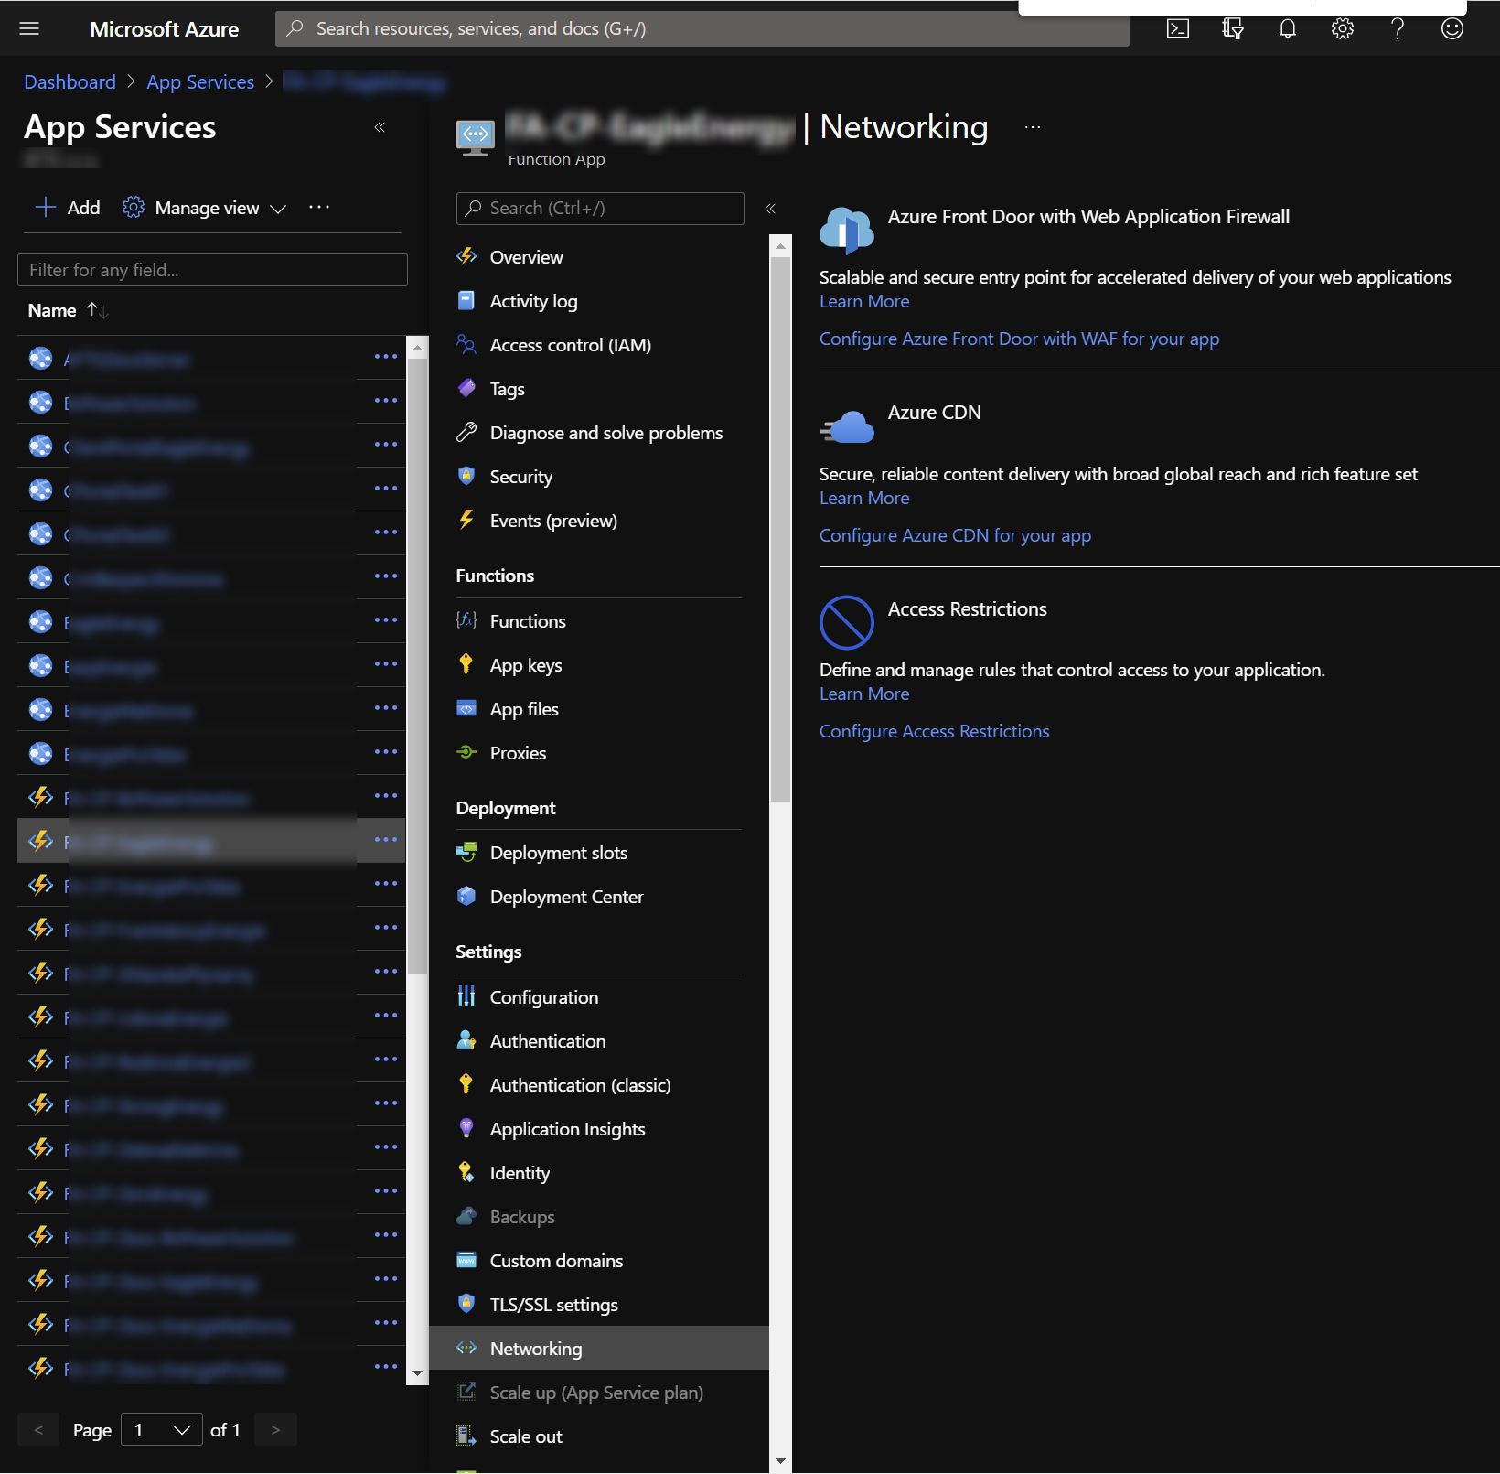The image size is (1500, 1474).
Task: Click the Access Restrictions blocked icon
Action: 847,622
